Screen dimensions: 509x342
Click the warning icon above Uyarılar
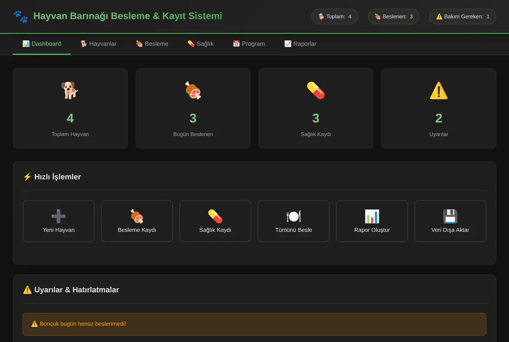439,90
